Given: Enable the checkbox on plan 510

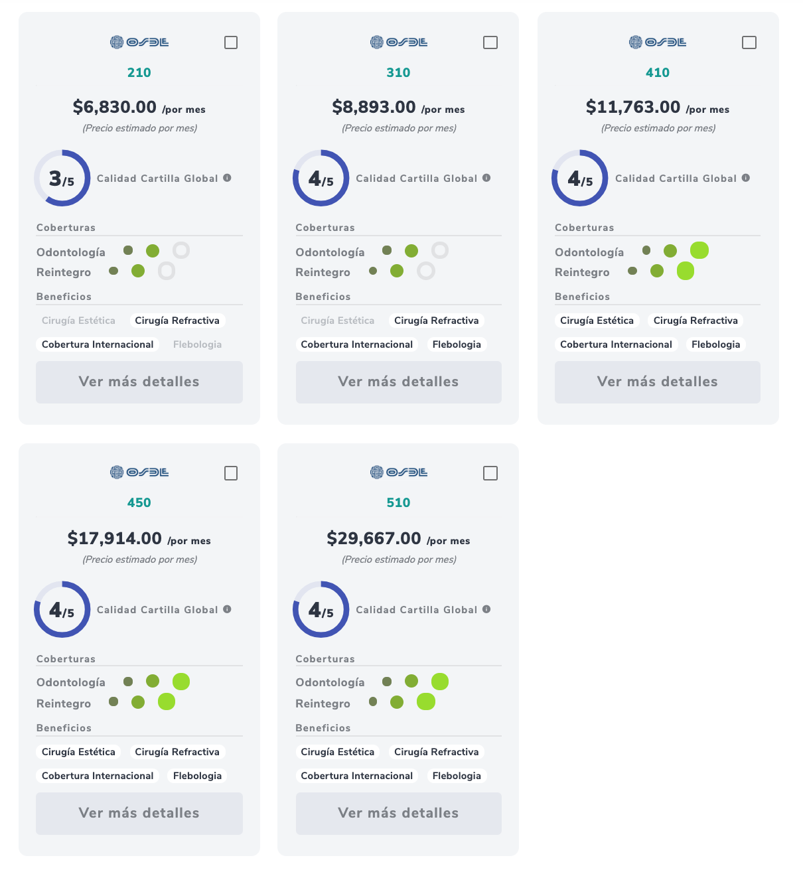Looking at the screenshot, I should tap(490, 473).
